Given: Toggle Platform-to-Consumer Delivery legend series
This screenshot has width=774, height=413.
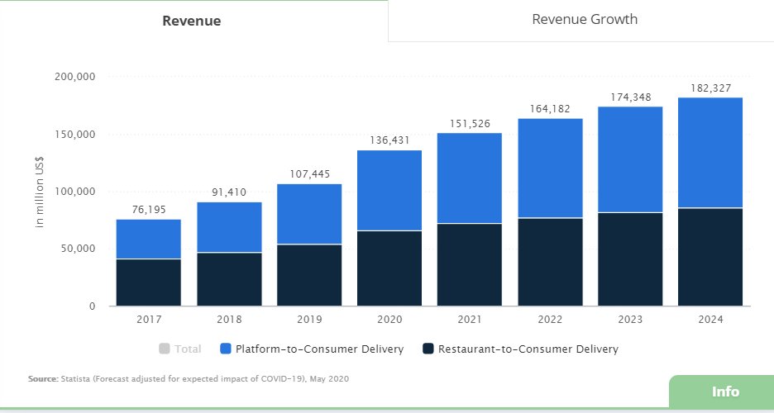Looking at the screenshot, I should click(x=312, y=349).
